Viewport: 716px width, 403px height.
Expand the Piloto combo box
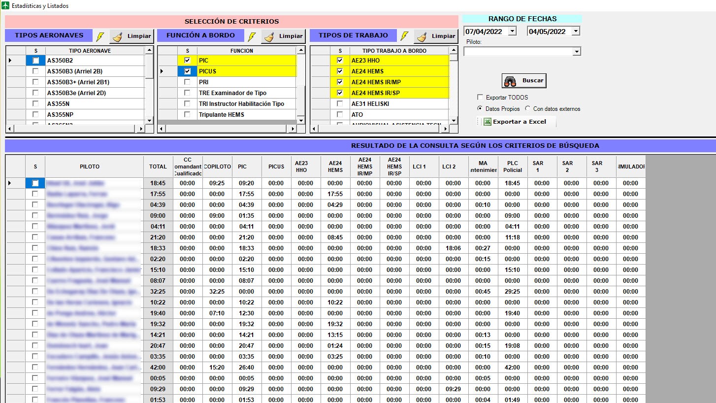click(577, 52)
